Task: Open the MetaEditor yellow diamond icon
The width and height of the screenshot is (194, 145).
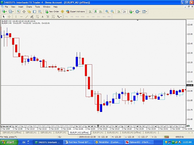Action: 62,11
